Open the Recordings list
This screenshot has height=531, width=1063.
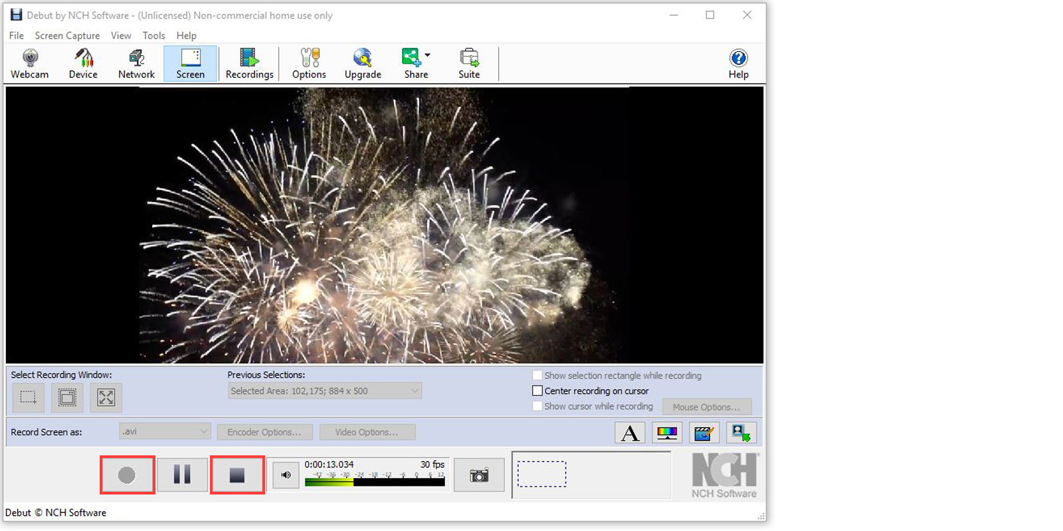point(249,64)
